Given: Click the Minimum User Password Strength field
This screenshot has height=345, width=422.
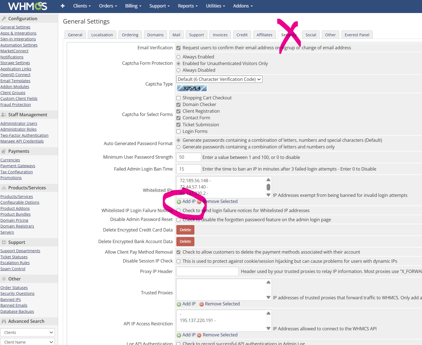Looking at the screenshot, I should coord(189,157).
